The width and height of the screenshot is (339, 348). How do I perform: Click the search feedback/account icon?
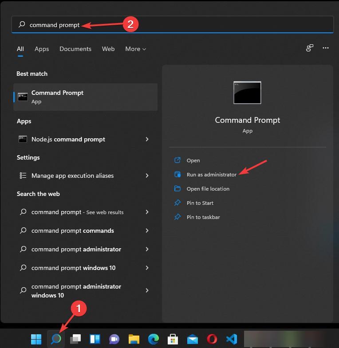309,48
